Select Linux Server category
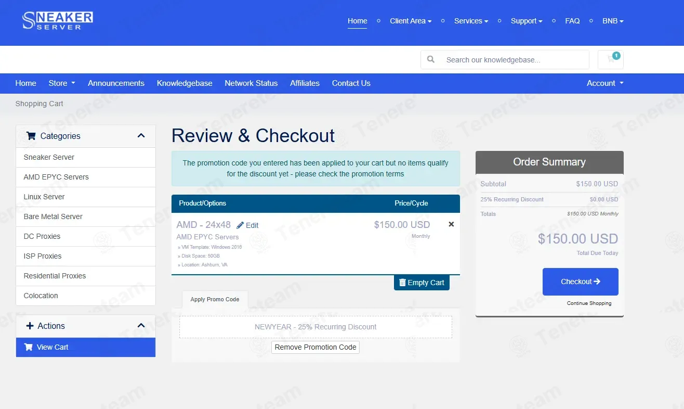 point(86,197)
